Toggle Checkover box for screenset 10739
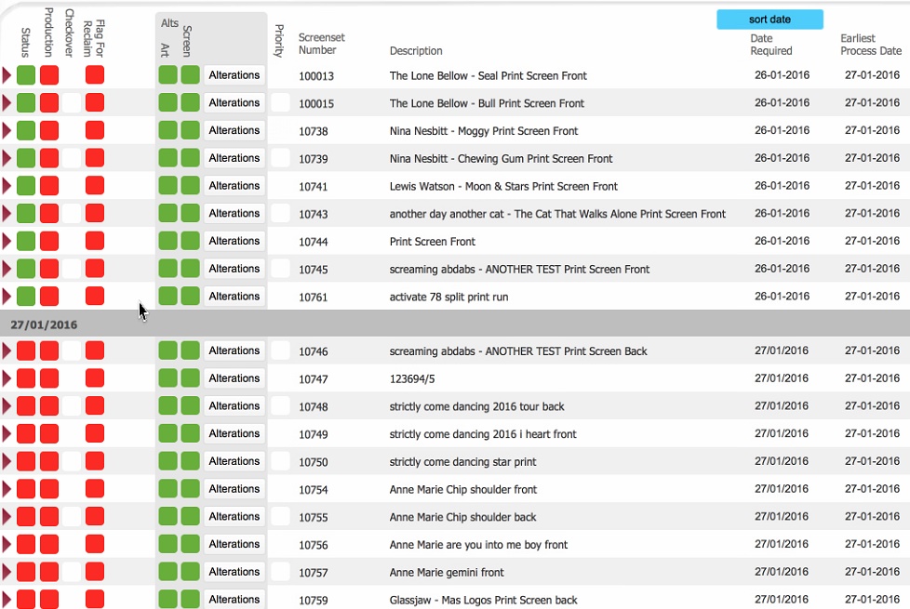Viewport: 910px width, 609px height. coord(72,158)
